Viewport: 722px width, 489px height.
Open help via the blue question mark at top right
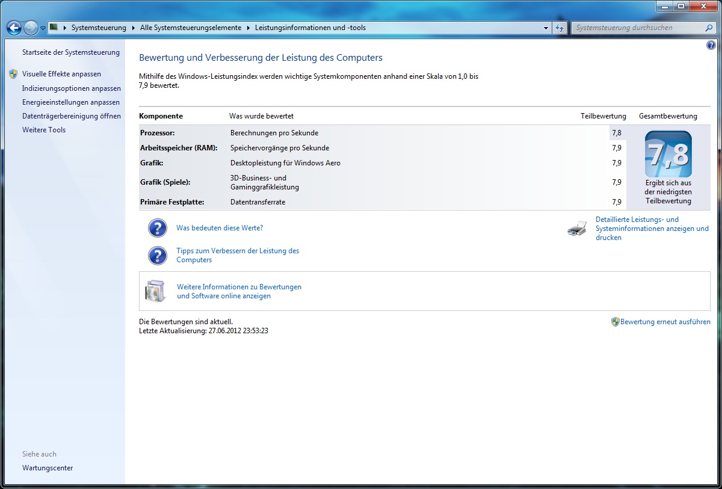pyautogui.click(x=711, y=46)
